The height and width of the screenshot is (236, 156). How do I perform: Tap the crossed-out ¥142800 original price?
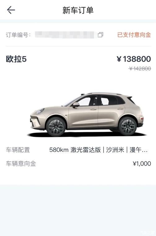(x=140, y=69)
